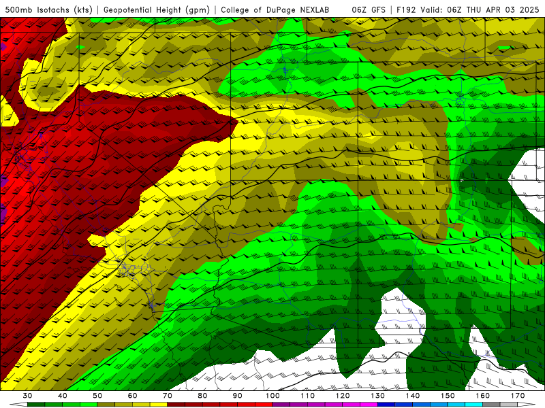Click the '500mb Isotachs (kts)' title text

pos(48,10)
